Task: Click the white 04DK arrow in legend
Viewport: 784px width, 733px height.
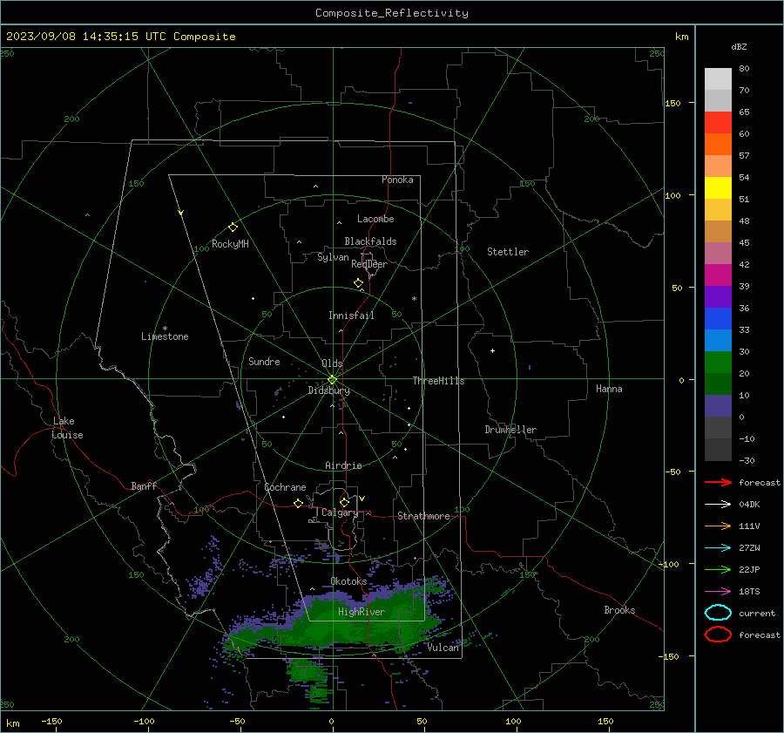Action: pyautogui.click(x=718, y=504)
